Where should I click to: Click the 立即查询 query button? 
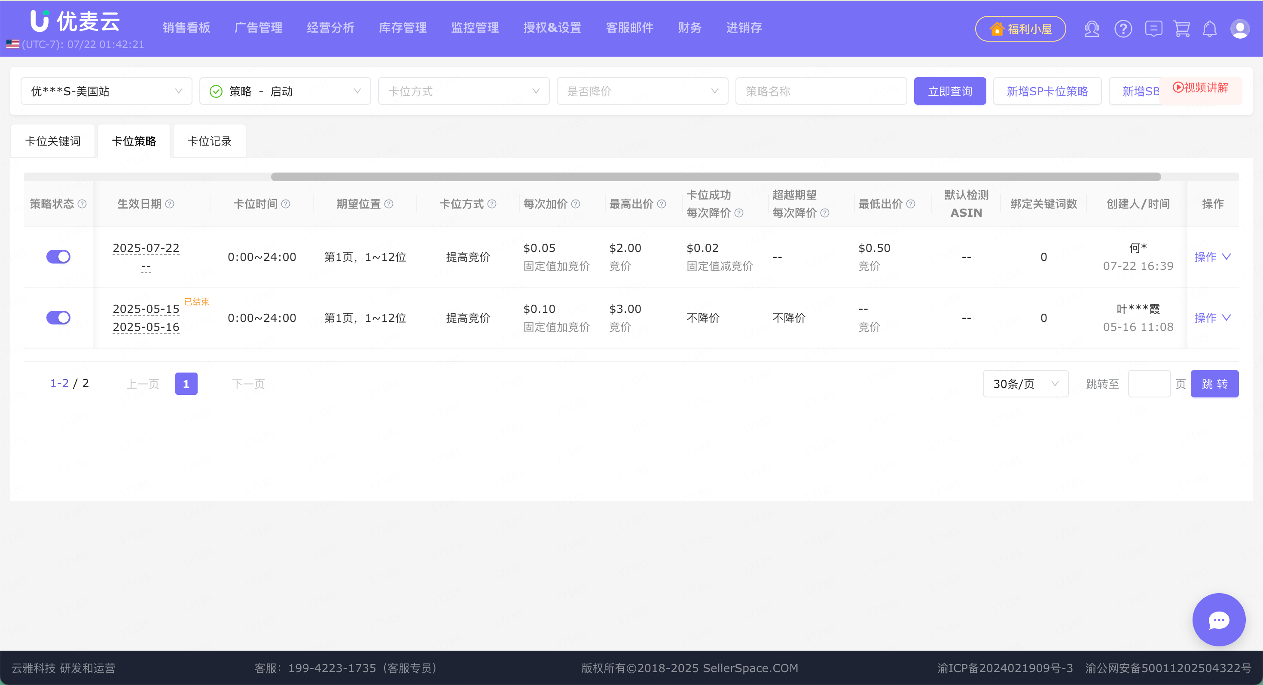pyautogui.click(x=950, y=91)
